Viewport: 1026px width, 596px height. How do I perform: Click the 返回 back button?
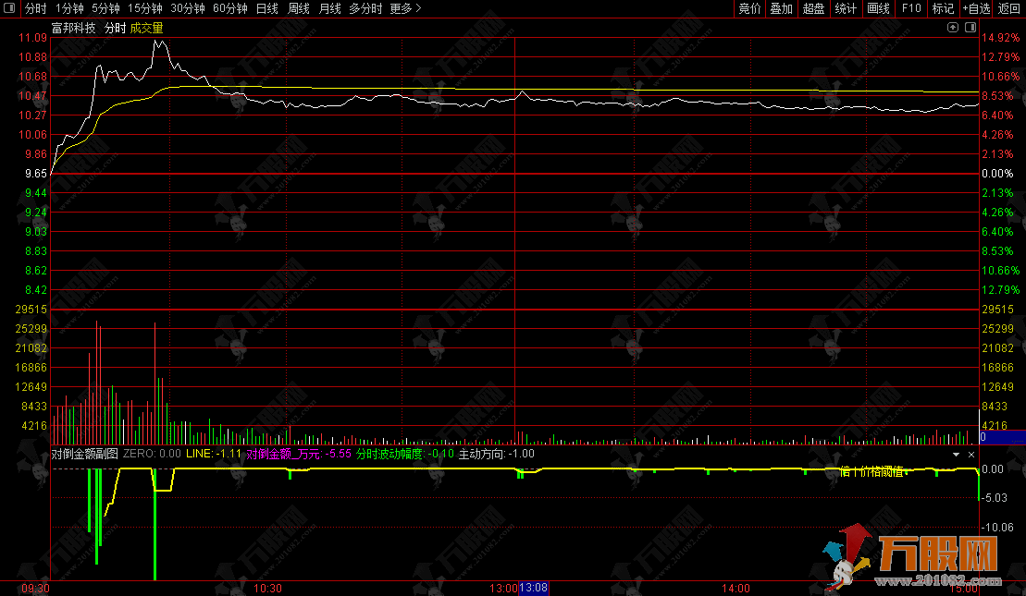click(1009, 8)
